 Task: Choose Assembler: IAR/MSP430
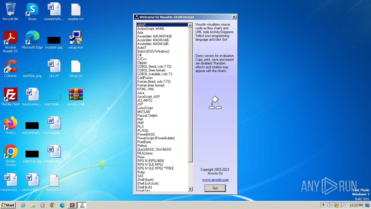click(162, 36)
